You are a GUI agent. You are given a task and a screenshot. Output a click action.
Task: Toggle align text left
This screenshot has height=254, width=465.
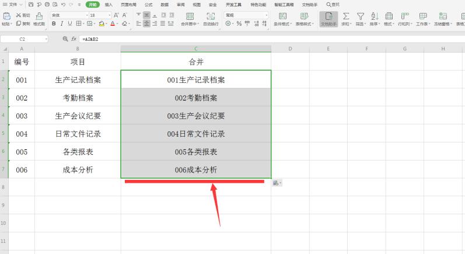138,23
